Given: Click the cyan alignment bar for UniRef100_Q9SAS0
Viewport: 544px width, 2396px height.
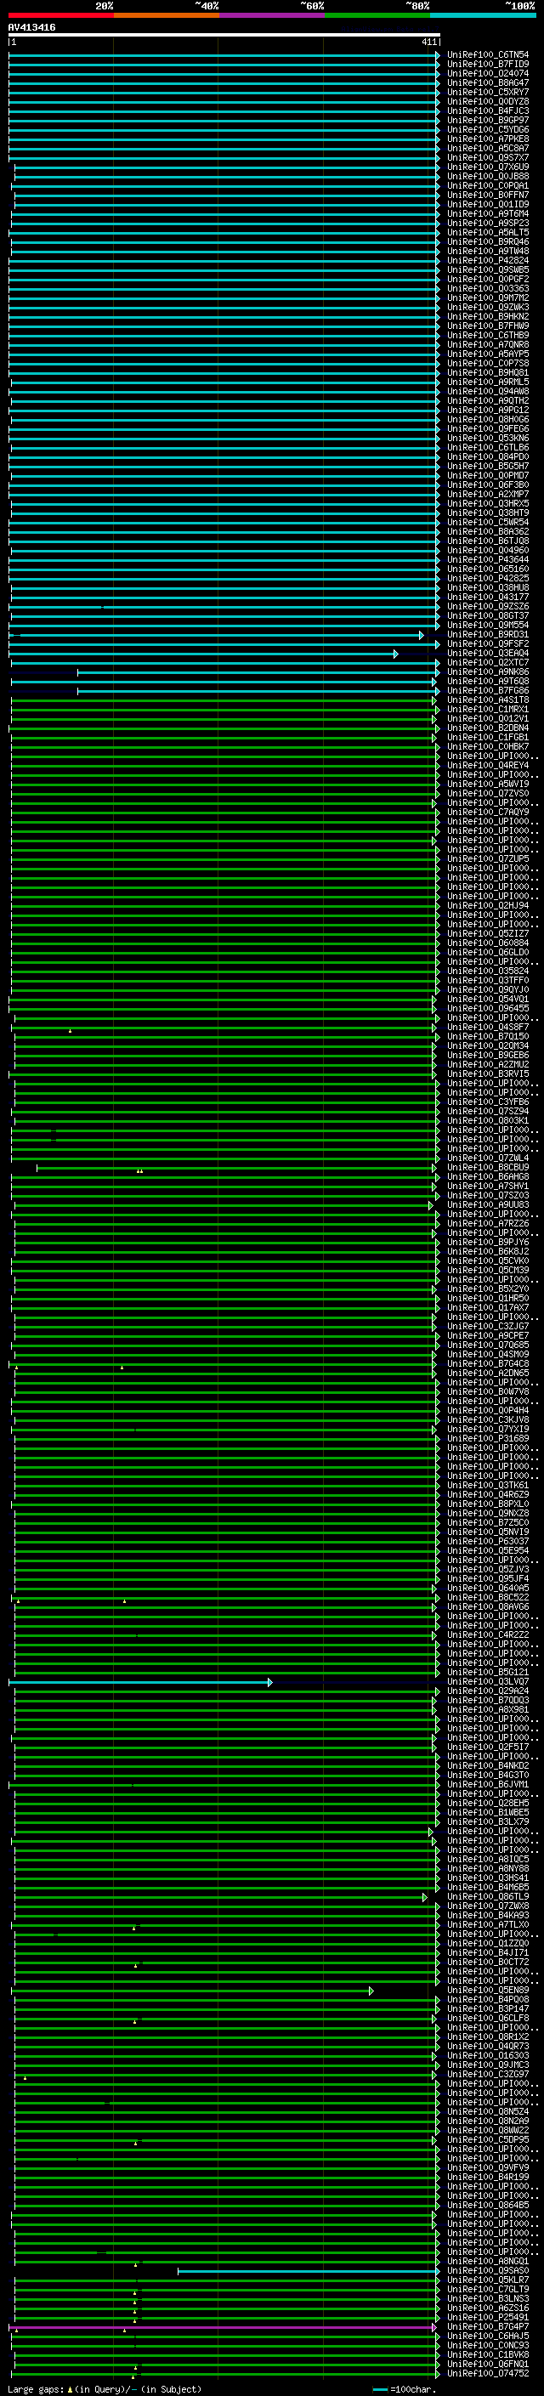Looking at the screenshot, I should 308,2270.
